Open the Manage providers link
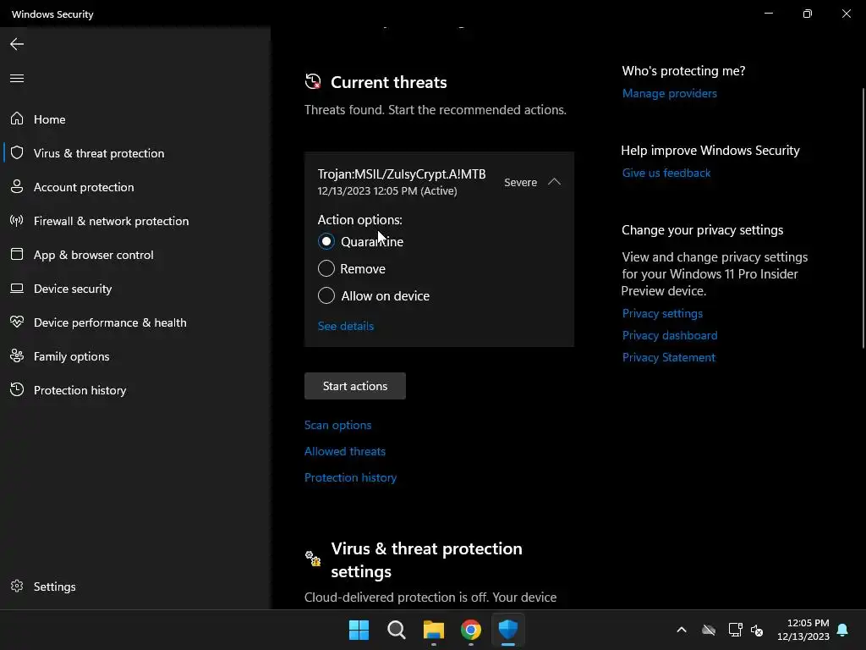866x650 pixels. pos(670,93)
